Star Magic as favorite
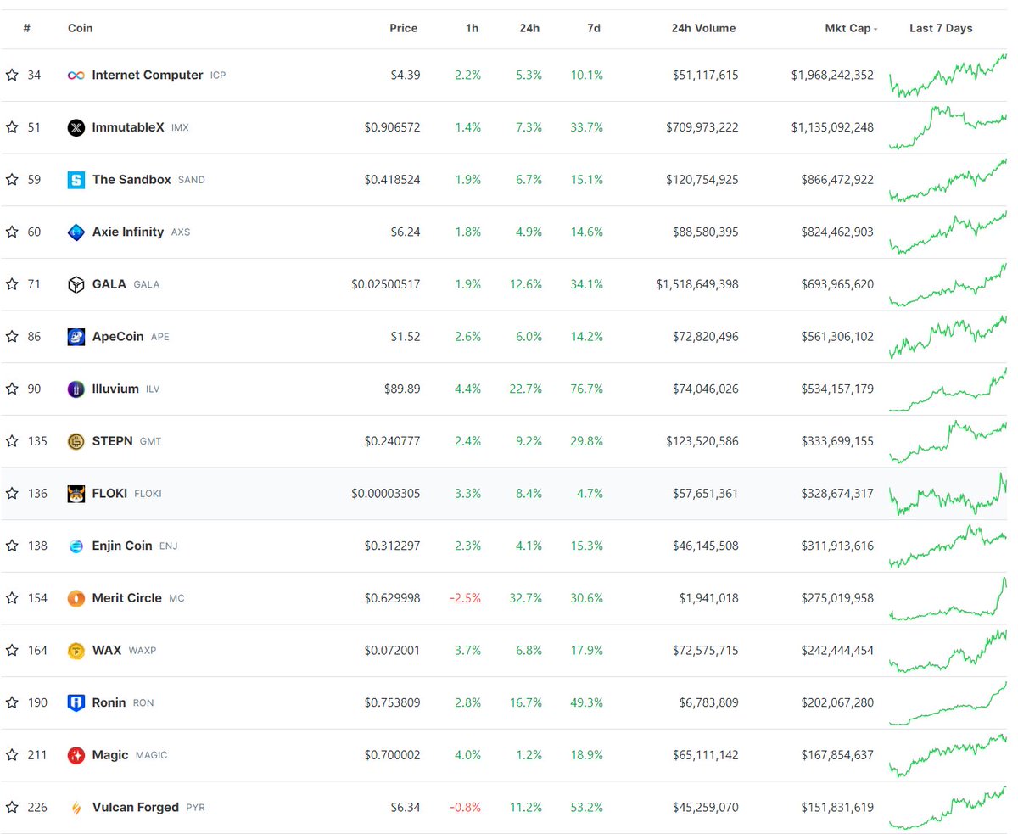 coord(12,755)
